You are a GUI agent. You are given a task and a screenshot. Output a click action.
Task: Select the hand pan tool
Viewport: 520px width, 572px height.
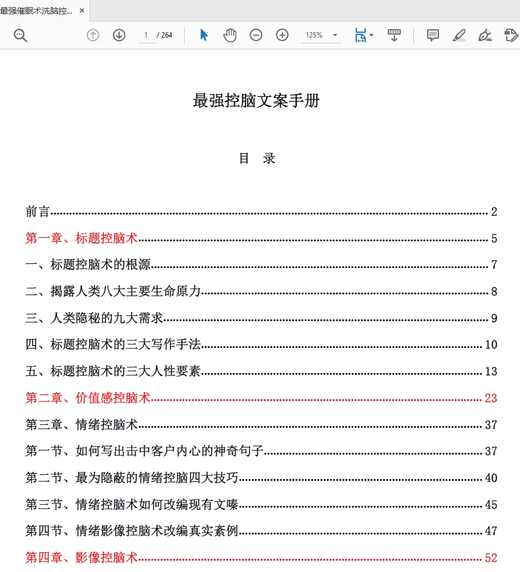[x=230, y=35]
